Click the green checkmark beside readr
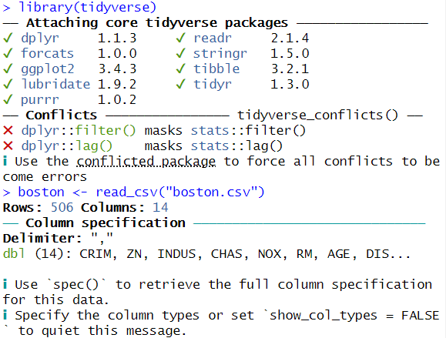Viewport: 446px width, 338px height. [180, 38]
